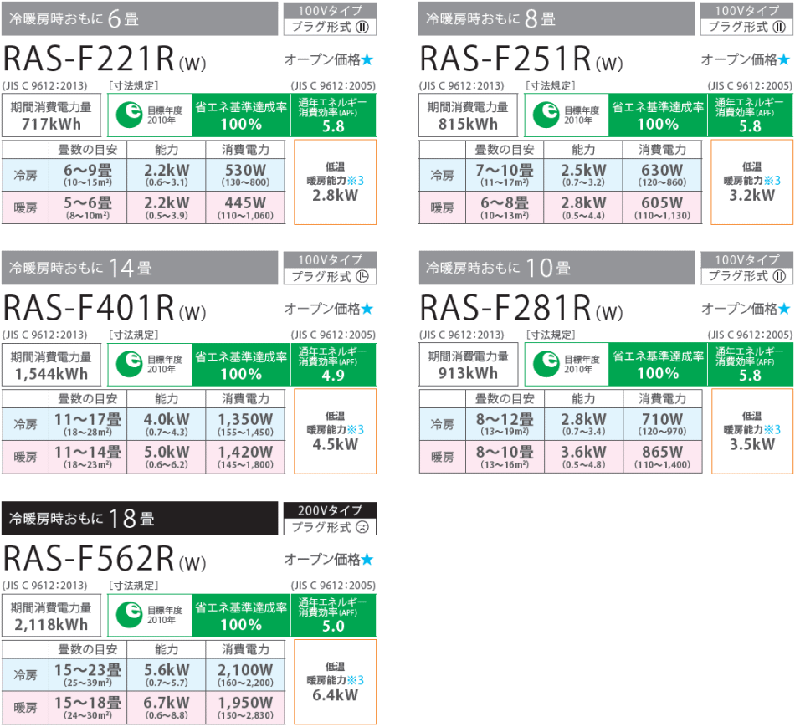This screenshot has height=727, width=795.
Task: Select the RAS-F401R model name
Action: coord(105,308)
